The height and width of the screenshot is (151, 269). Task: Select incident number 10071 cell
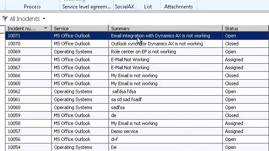tap(28, 36)
